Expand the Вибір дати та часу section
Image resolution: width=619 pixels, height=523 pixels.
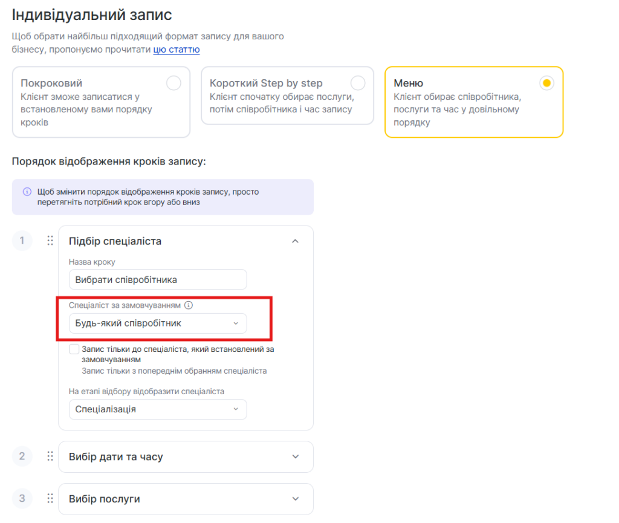[295, 456]
